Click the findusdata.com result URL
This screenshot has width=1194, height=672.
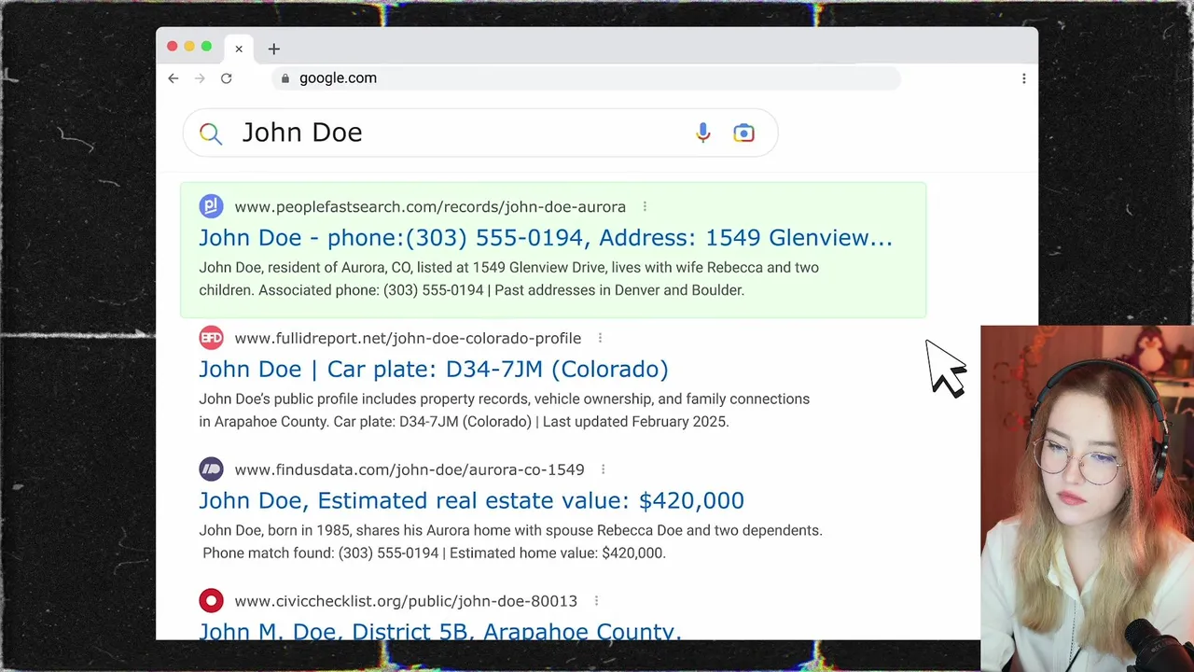410,469
